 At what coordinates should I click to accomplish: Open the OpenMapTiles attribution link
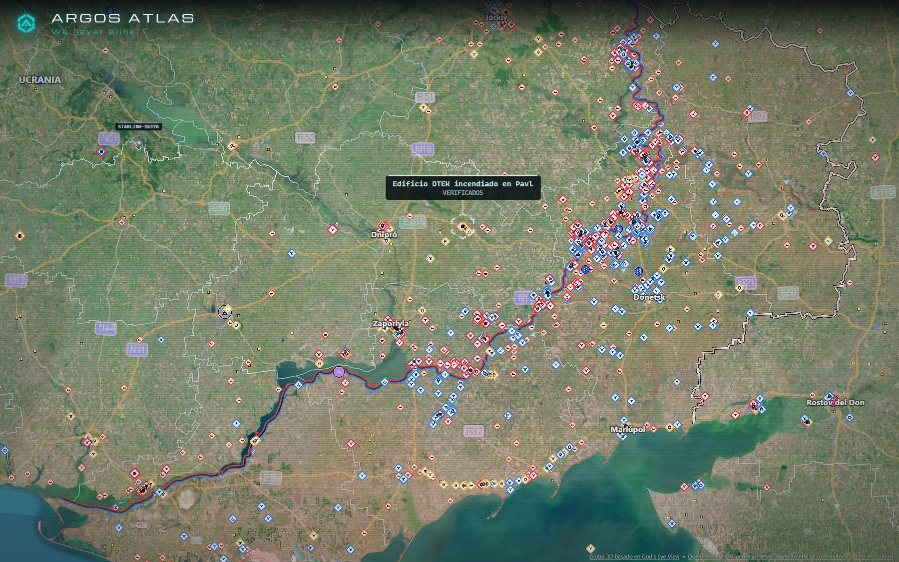pos(746,557)
